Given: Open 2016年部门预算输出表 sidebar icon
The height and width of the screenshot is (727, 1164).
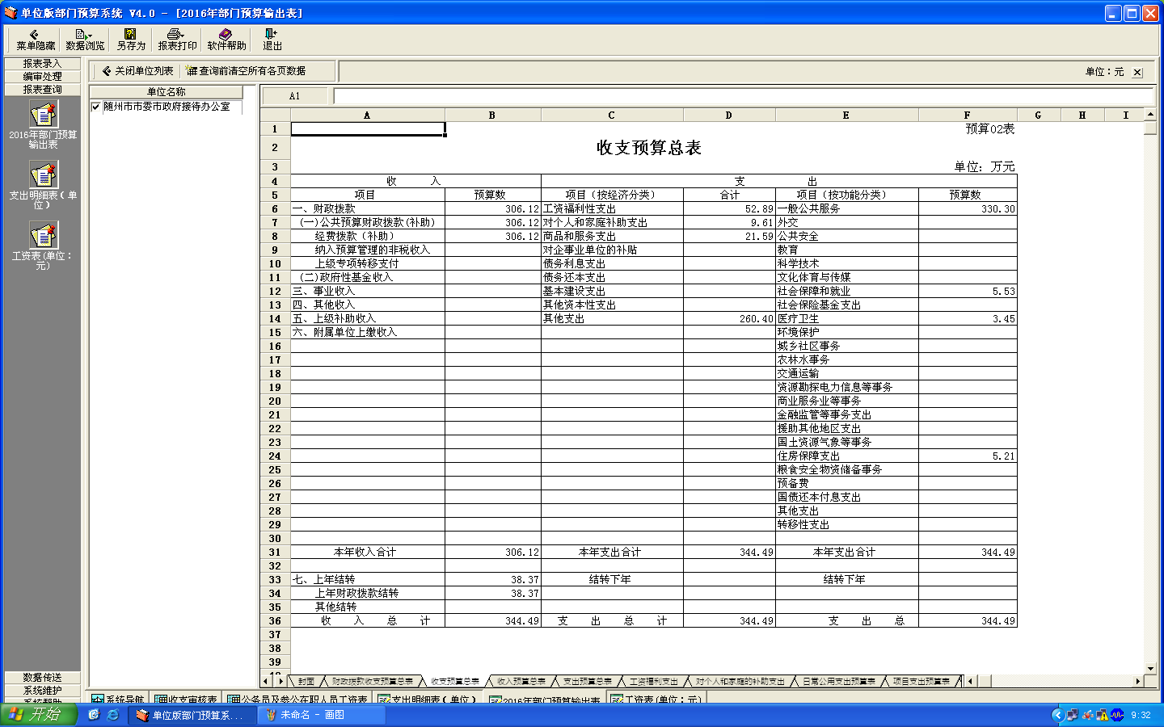Looking at the screenshot, I should tap(43, 116).
